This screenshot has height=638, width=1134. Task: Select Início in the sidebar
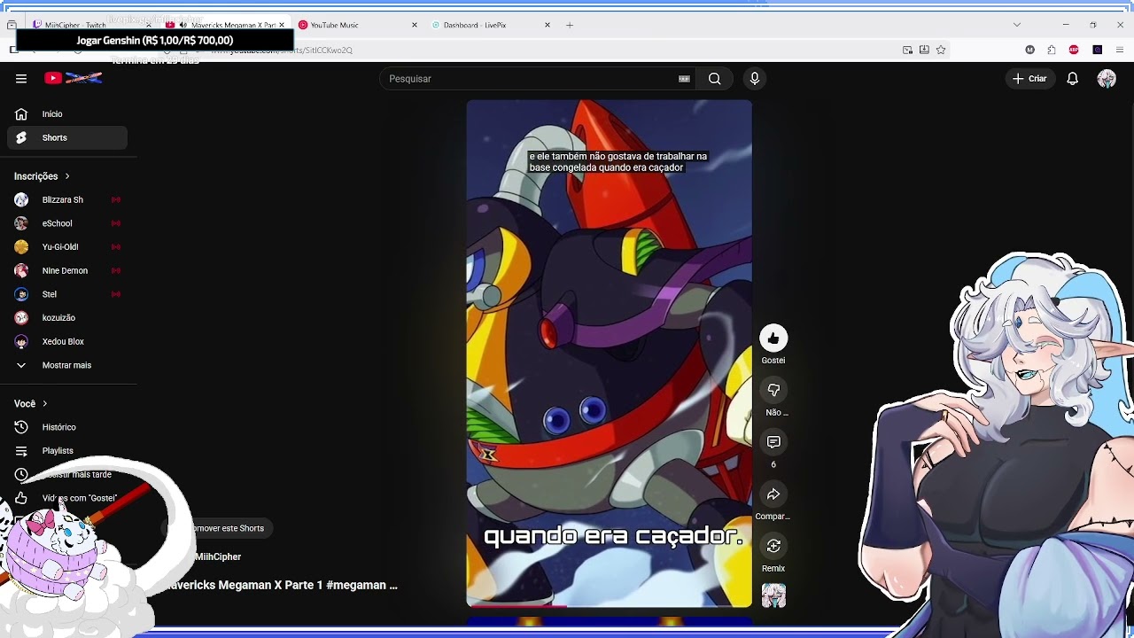coord(67,114)
